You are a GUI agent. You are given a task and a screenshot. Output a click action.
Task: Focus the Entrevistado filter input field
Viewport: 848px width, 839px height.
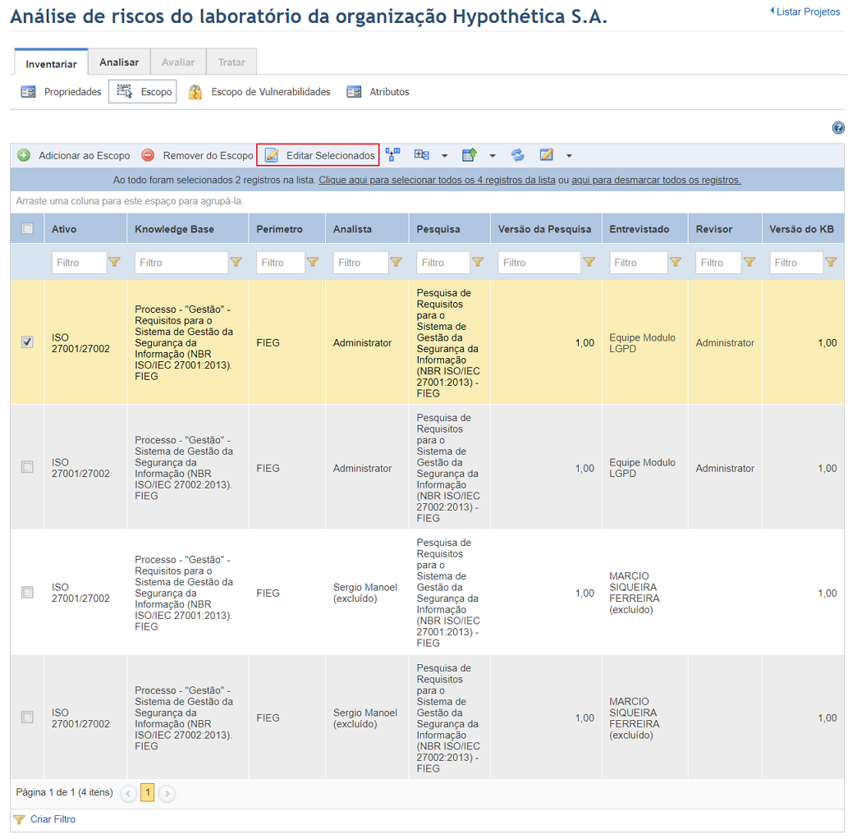[638, 263]
